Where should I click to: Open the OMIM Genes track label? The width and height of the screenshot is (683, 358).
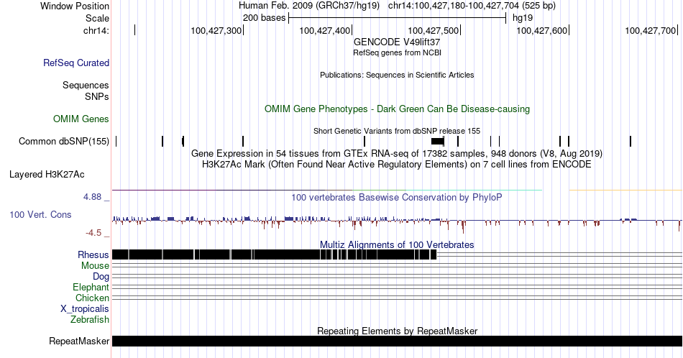81,119
